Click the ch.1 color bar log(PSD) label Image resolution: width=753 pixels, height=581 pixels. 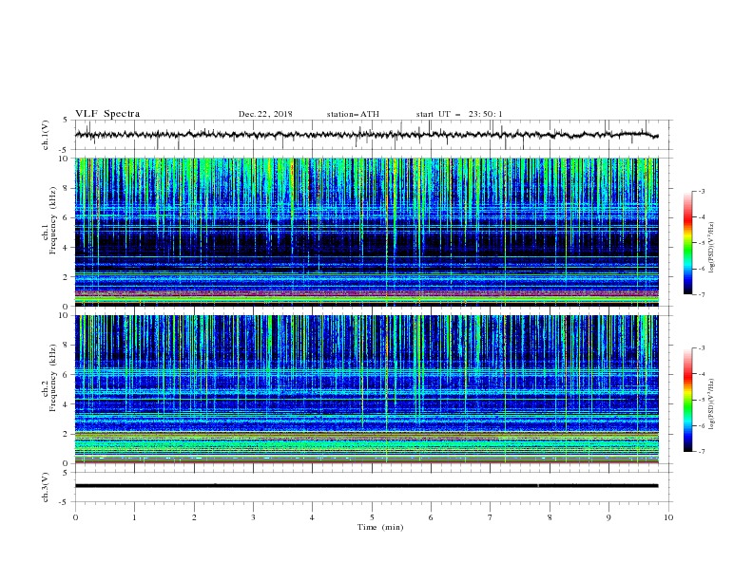tap(711, 248)
